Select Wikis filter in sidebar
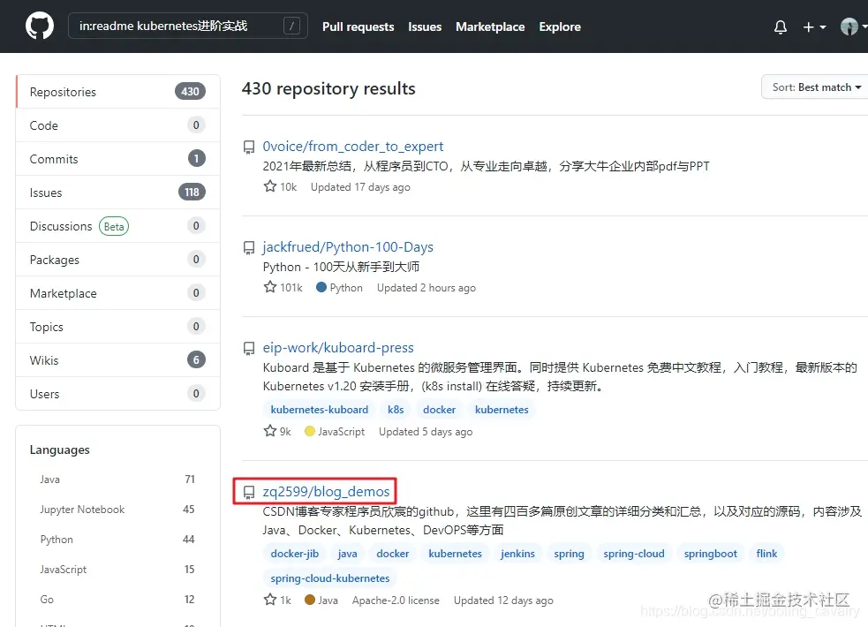 coord(118,360)
